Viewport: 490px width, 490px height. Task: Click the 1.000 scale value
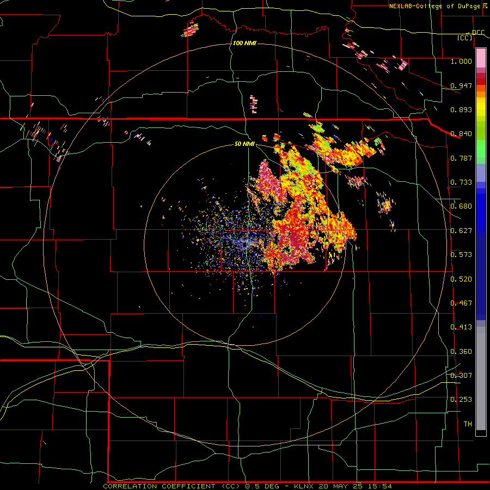461,61
